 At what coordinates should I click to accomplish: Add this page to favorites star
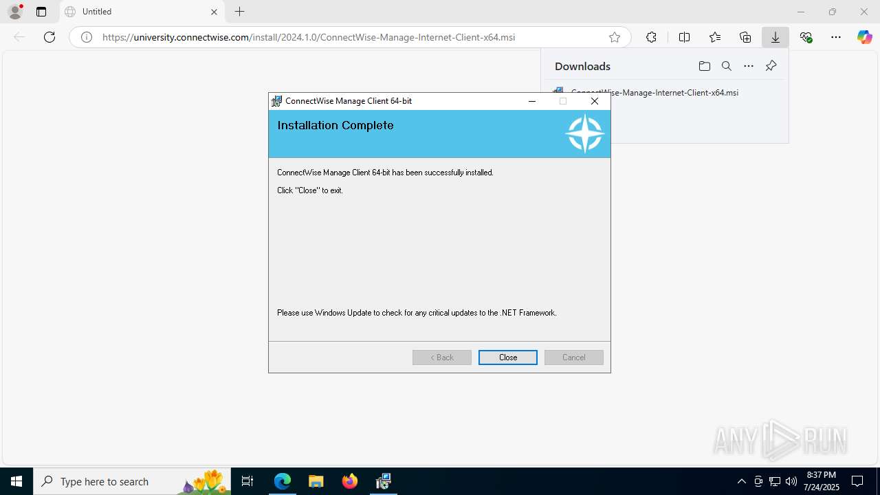click(x=615, y=37)
